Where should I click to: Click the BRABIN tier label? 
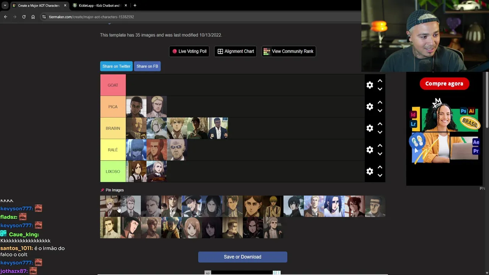tap(113, 128)
